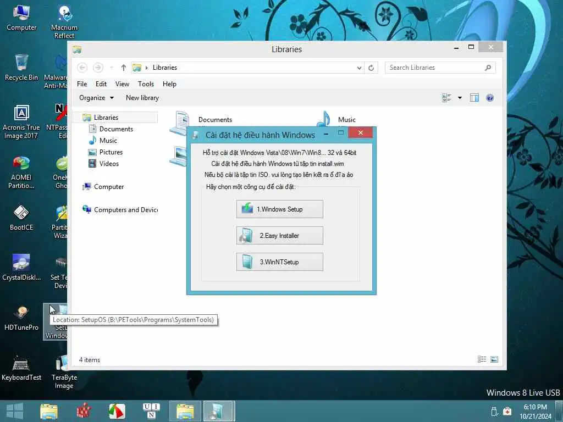Open the view options dropdown arrow
The width and height of the screenshot is (563, 422).
[460, 98]
